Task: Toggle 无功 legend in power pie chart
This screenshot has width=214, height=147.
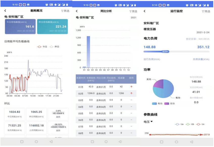Action: (169, 104)
